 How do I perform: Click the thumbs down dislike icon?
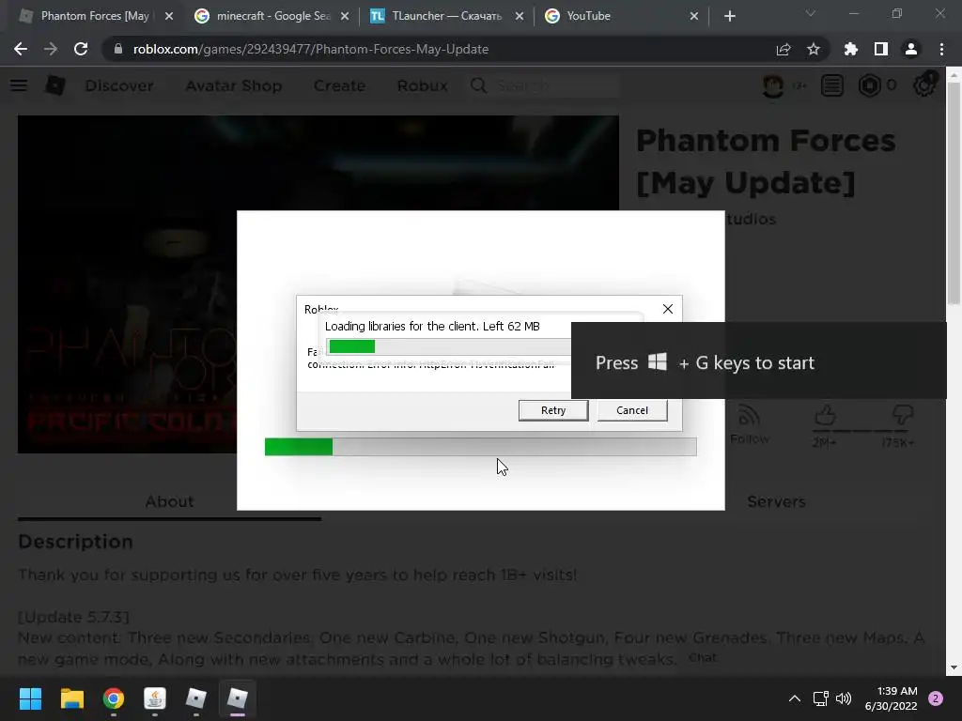point(902,416)
